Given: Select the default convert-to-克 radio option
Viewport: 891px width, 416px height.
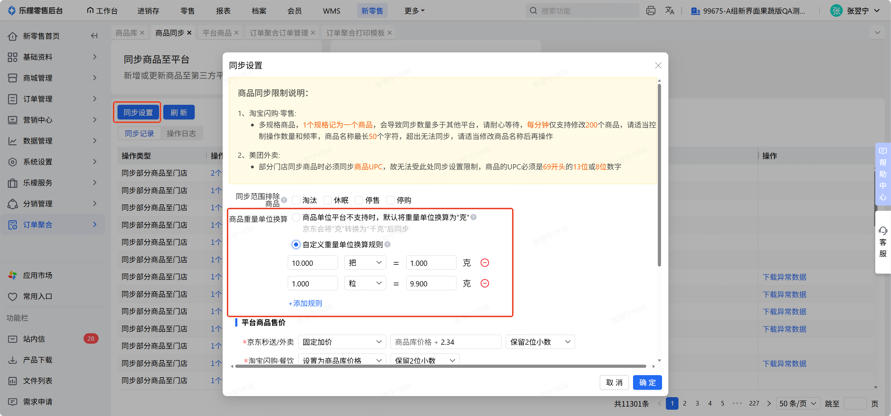Looking at the screenshot, I should click(x=296, y=217).
